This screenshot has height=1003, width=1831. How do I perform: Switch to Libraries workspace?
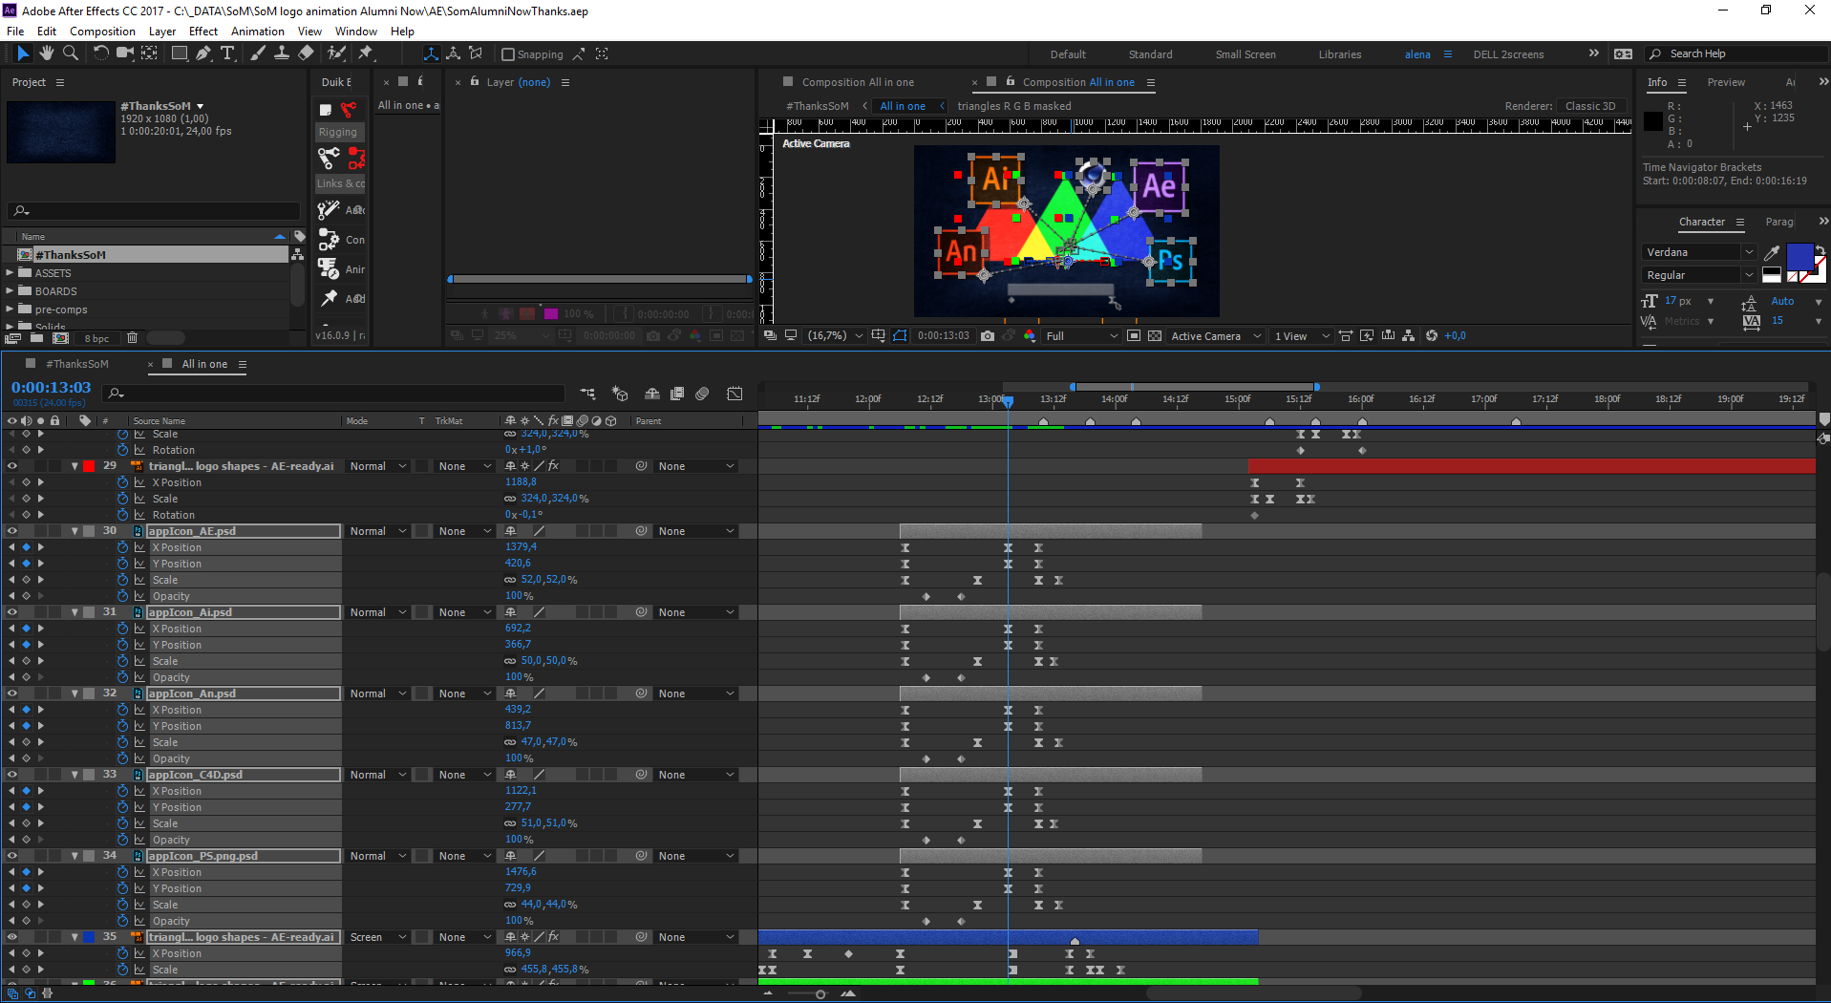[1340, 54]
